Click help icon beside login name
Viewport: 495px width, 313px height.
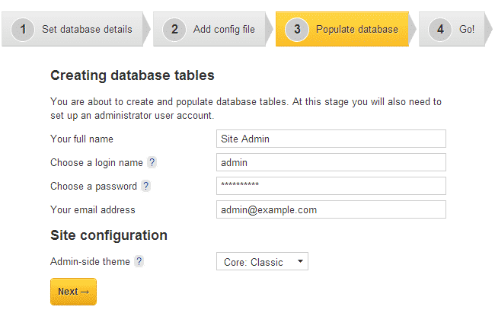152,163
